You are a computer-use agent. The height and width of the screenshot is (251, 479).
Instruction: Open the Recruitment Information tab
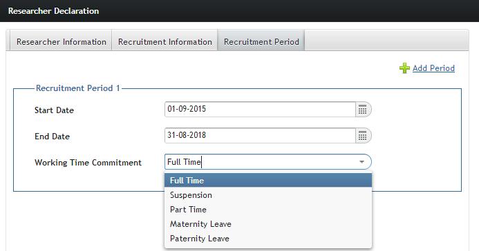click(165, 42)
